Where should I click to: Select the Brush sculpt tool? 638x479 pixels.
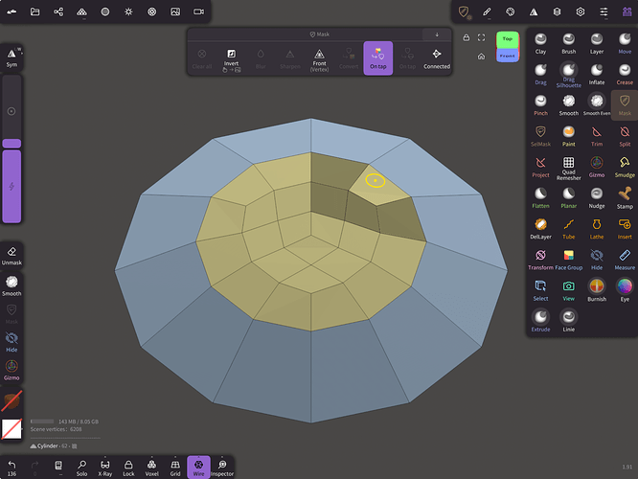(x=568, y=43)
